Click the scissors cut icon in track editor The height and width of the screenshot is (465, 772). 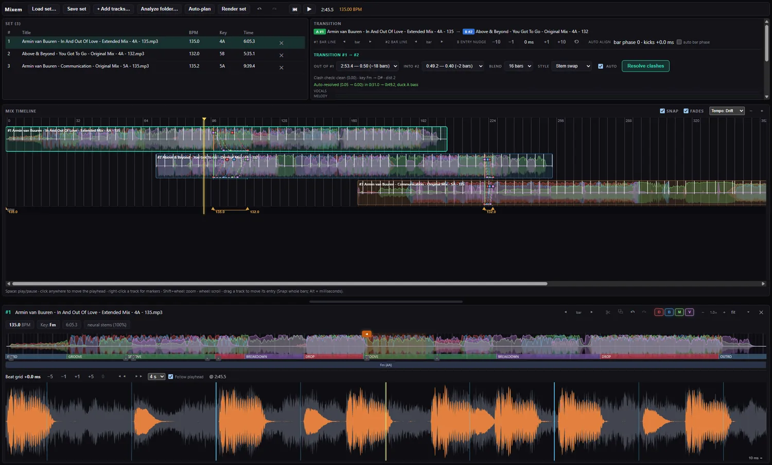coord(608,312)
